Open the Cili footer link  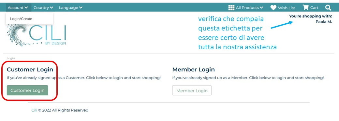[34, 110]
